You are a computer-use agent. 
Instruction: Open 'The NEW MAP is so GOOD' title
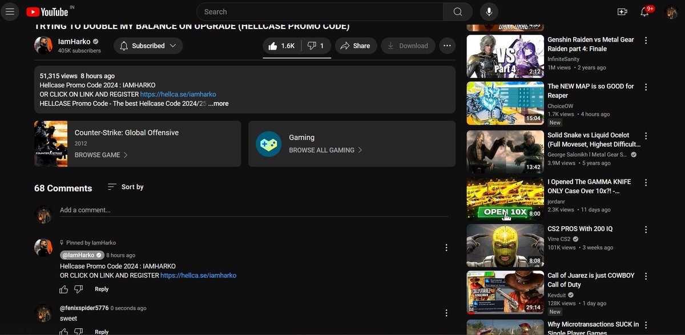click(x=591, y=91)
